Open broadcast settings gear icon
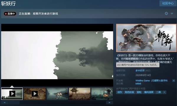Viewport: 177px width, 106px height. point(166,14)
